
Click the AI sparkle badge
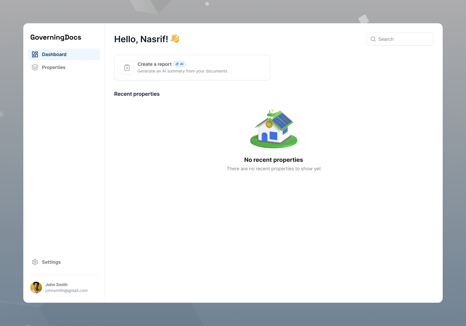tap(179, 64)
